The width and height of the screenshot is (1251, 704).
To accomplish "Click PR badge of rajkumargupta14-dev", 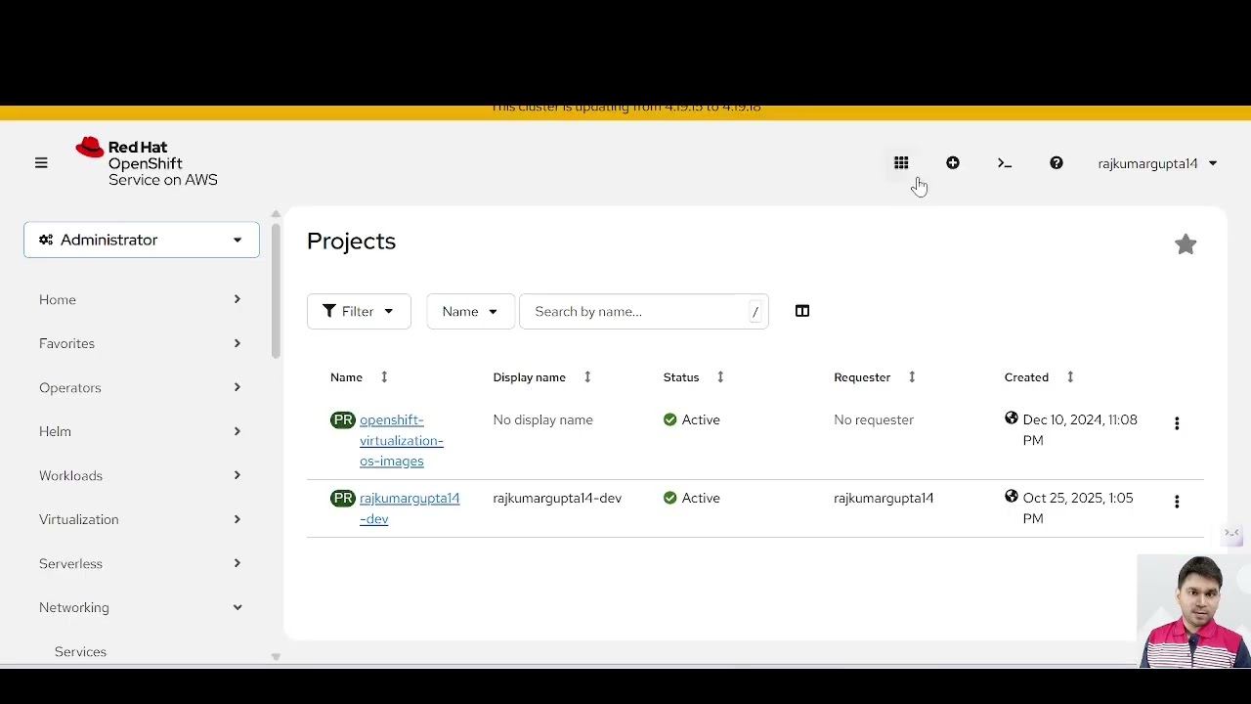I will coord(343,498).
